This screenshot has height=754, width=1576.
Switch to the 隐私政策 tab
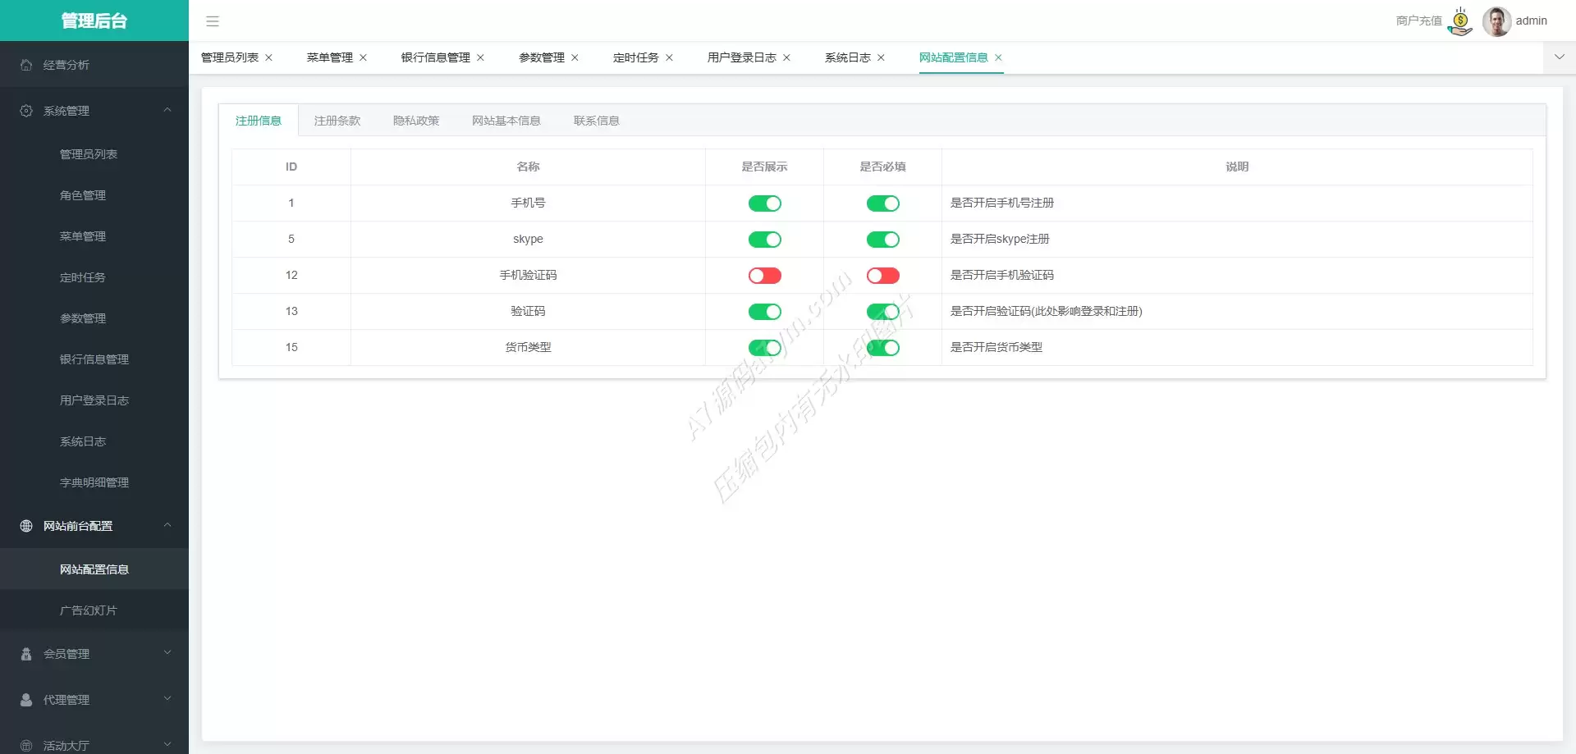point(415,121)
